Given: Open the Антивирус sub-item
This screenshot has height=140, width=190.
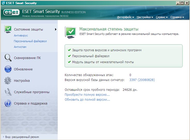Looking at the screenshot, I should point(21,35).
